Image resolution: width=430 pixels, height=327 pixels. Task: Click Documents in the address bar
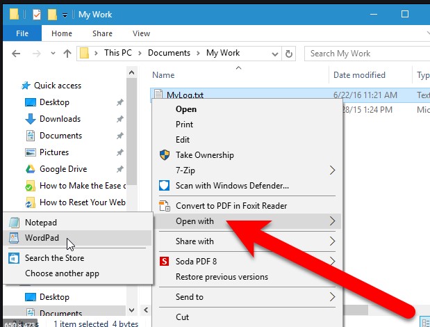169,53
